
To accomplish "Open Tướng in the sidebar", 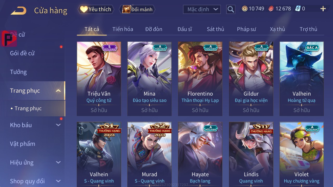I will 18,72.
